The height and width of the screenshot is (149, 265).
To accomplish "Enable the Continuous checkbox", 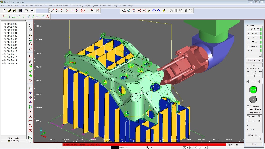I will point(248,106).
